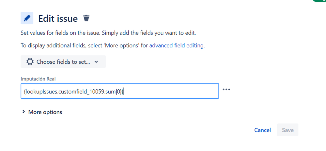
Task: Open the three-dot menu beside Imputación Real
Action: click(226, 89)
